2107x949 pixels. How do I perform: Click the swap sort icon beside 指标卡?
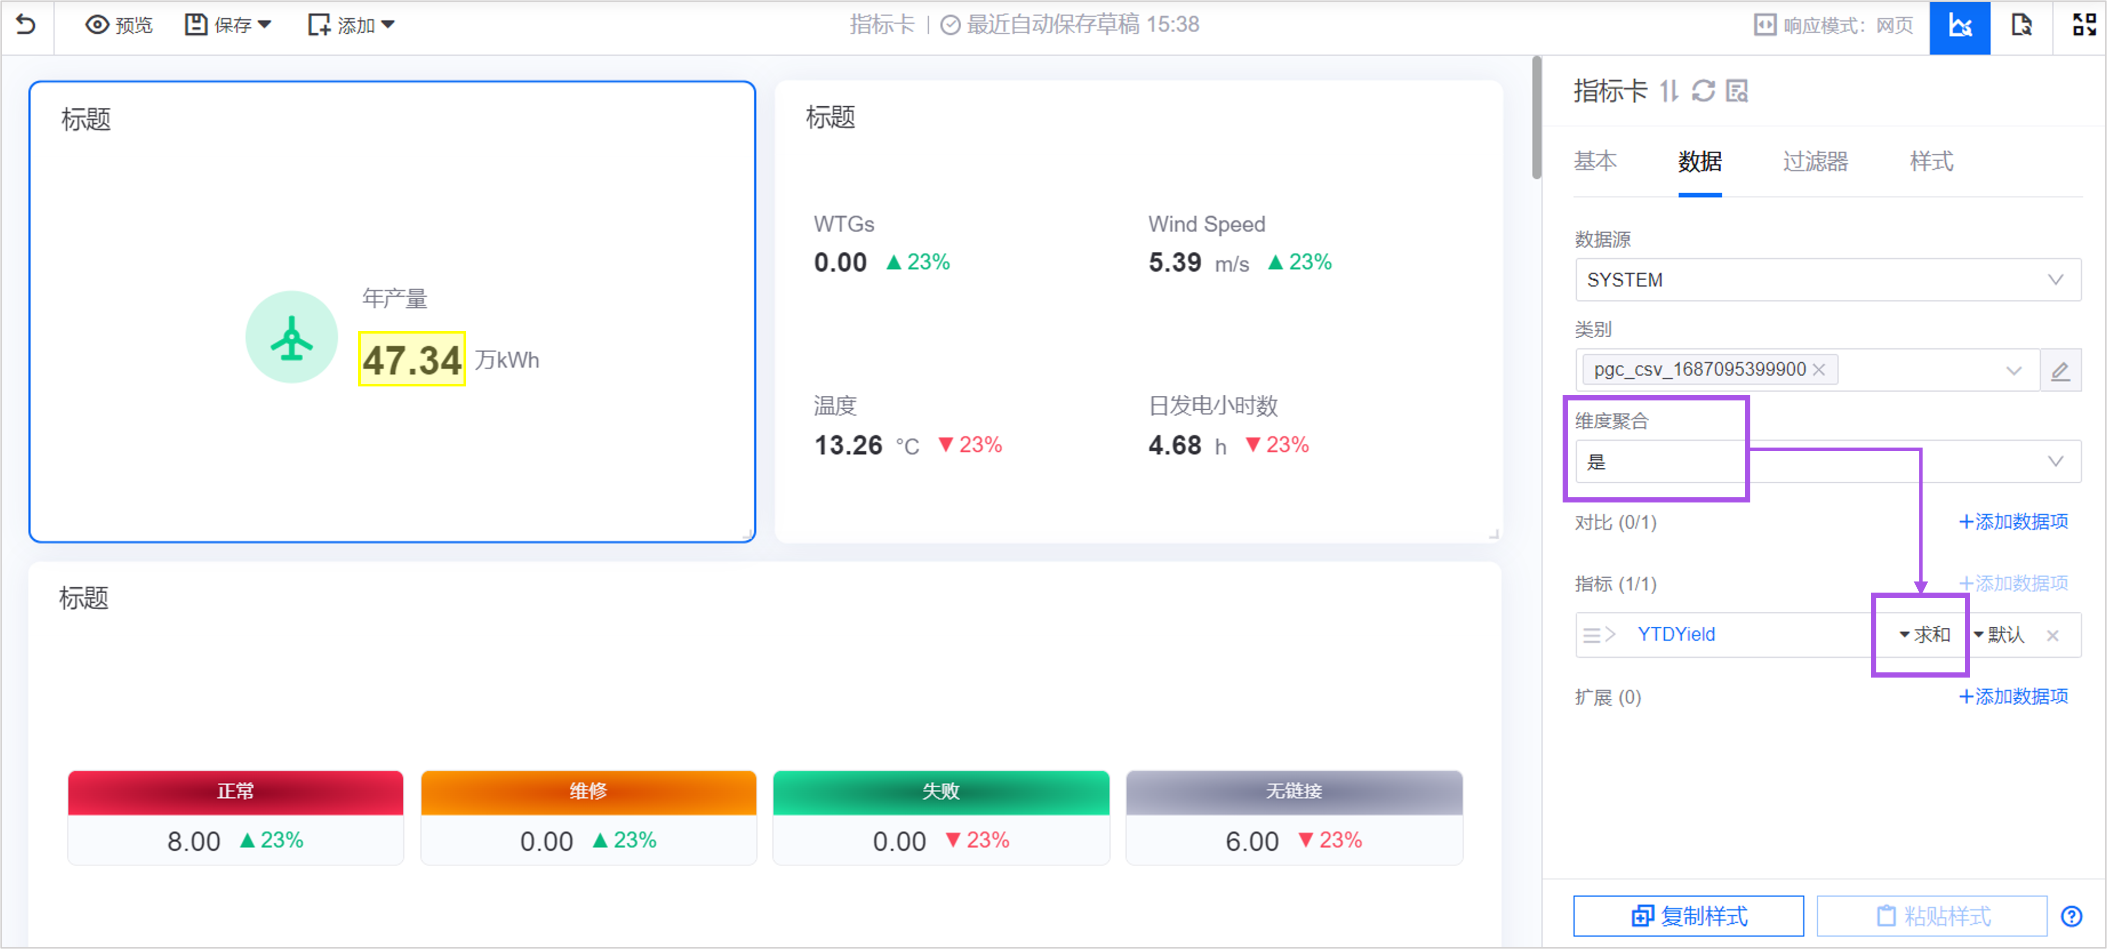coord(1668,91)
